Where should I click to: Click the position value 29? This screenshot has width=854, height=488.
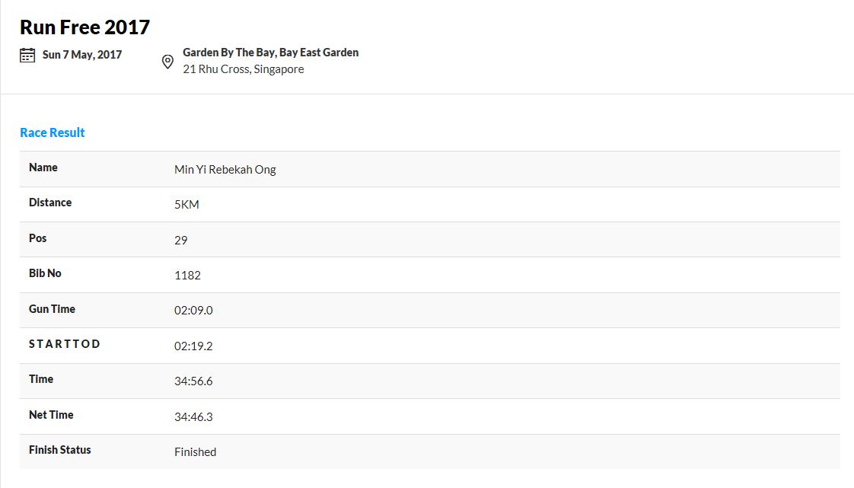pyautogui.click(x=181, y=240)
